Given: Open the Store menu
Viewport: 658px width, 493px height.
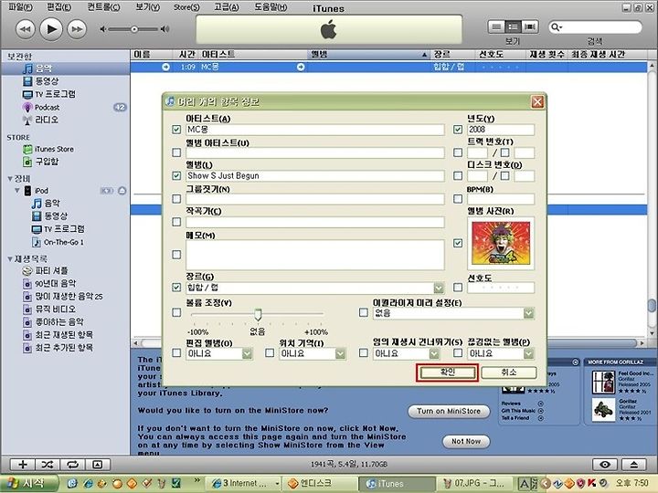Looking at the screenshot, I should click(186, 7).
